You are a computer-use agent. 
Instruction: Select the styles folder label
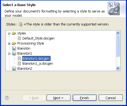point(22,33)
